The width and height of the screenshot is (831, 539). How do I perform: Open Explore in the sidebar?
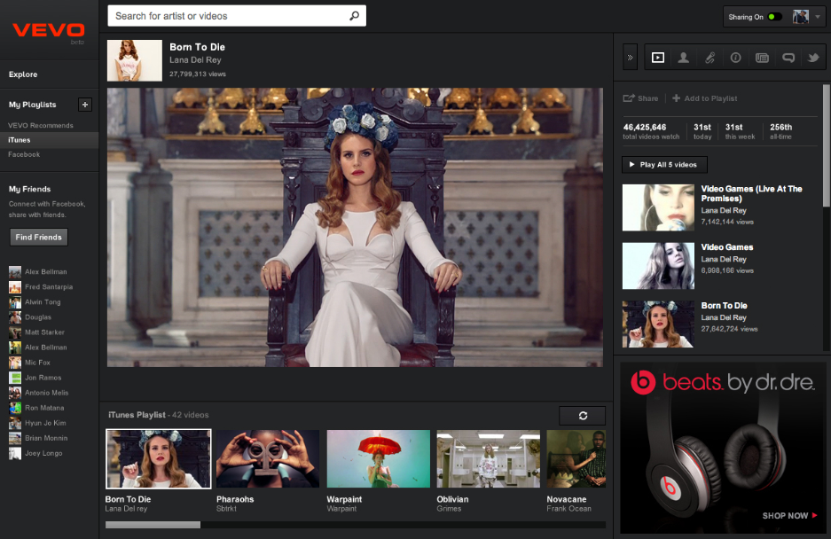coord(23,74)
